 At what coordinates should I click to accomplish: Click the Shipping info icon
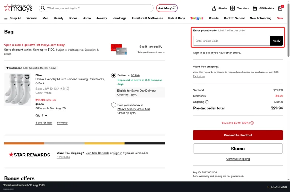[x=207, y=102]
